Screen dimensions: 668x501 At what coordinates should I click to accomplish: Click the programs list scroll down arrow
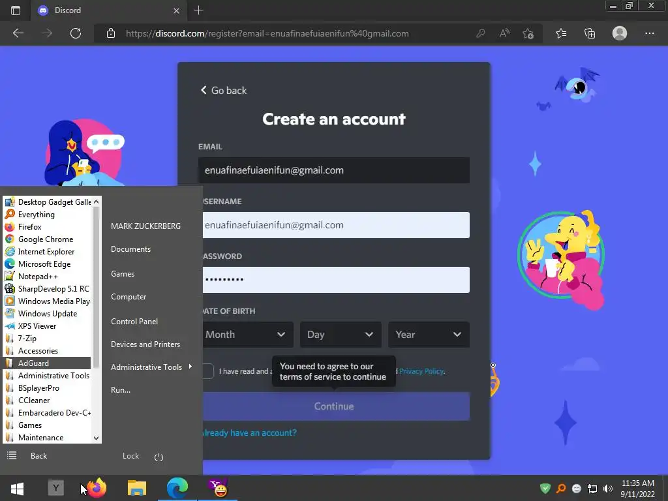[x=97, y=438]
